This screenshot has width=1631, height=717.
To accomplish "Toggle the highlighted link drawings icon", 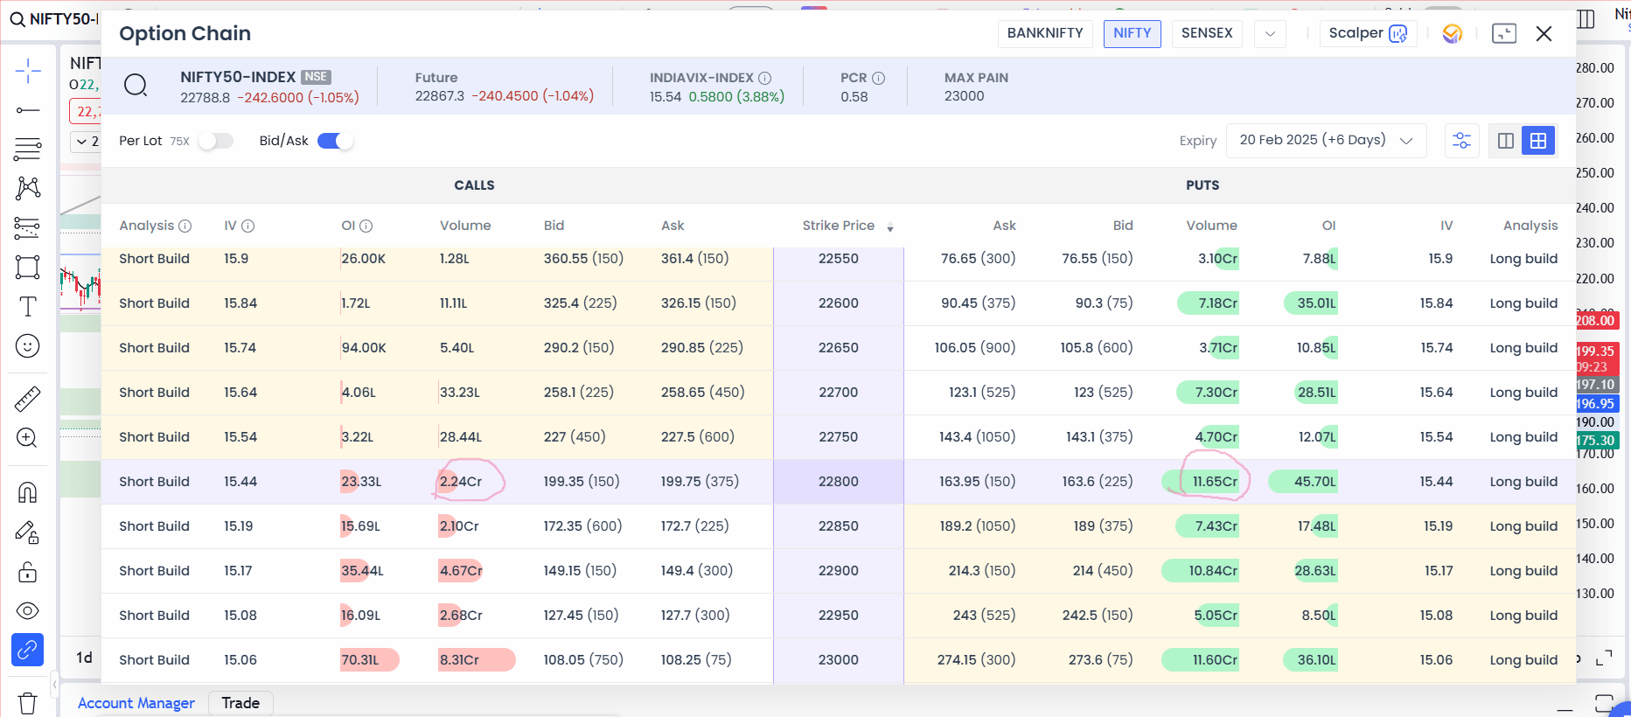I will [28, 650].
